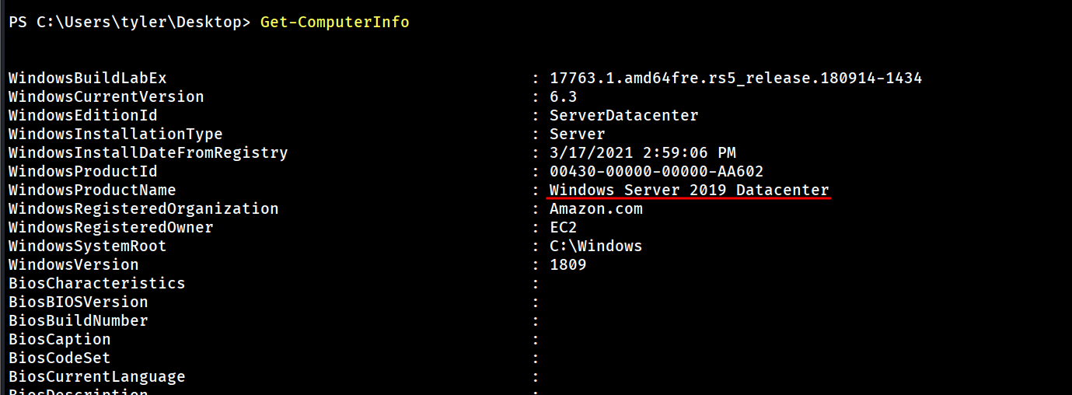
Task: Click the WindowsInstallationType property name
Action: (115, 135)
